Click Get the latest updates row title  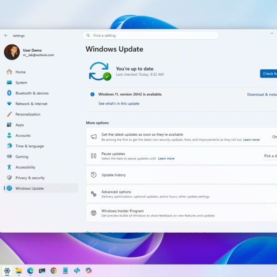click(x=142, y=134)
